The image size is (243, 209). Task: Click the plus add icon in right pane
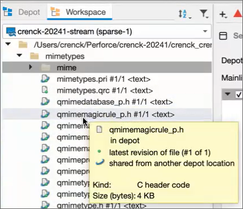click(x=223, y=14)
